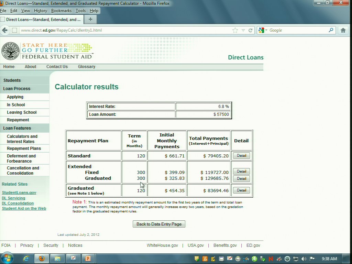This screenshot has width=352, height=264.
Task: Click Detail button for Extended Graduated plan
Action: (241, 178)
